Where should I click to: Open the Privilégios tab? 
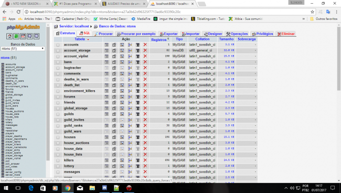262,34
